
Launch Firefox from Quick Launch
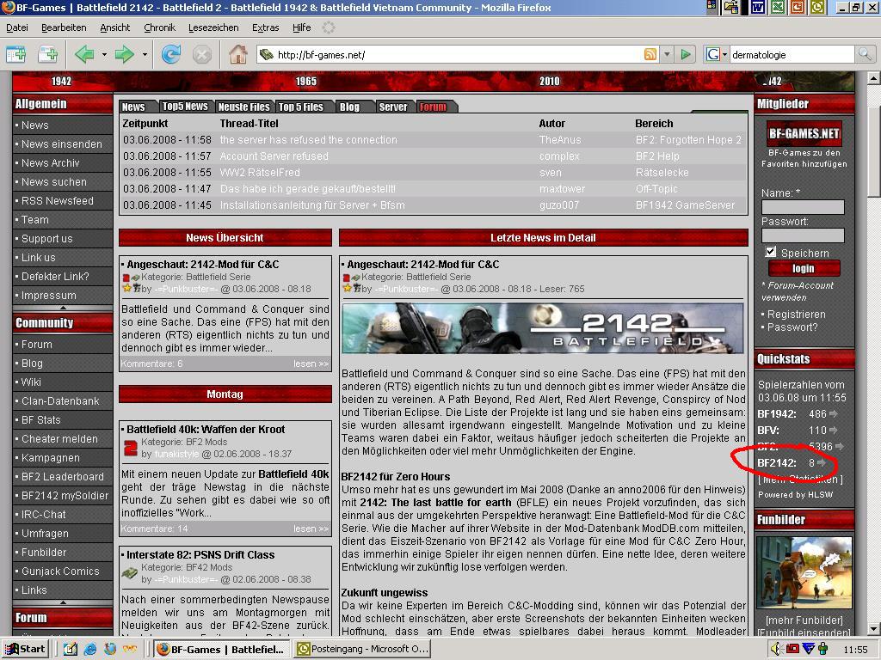(x=110, y=650)
